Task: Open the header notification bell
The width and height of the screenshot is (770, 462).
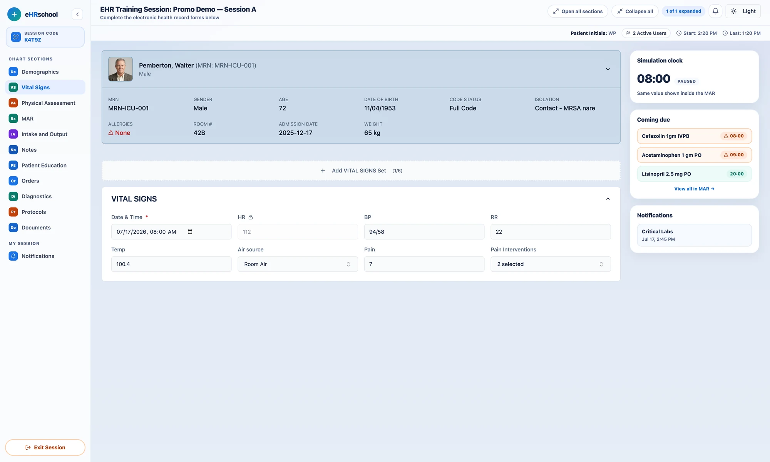Action: [715, 11]
